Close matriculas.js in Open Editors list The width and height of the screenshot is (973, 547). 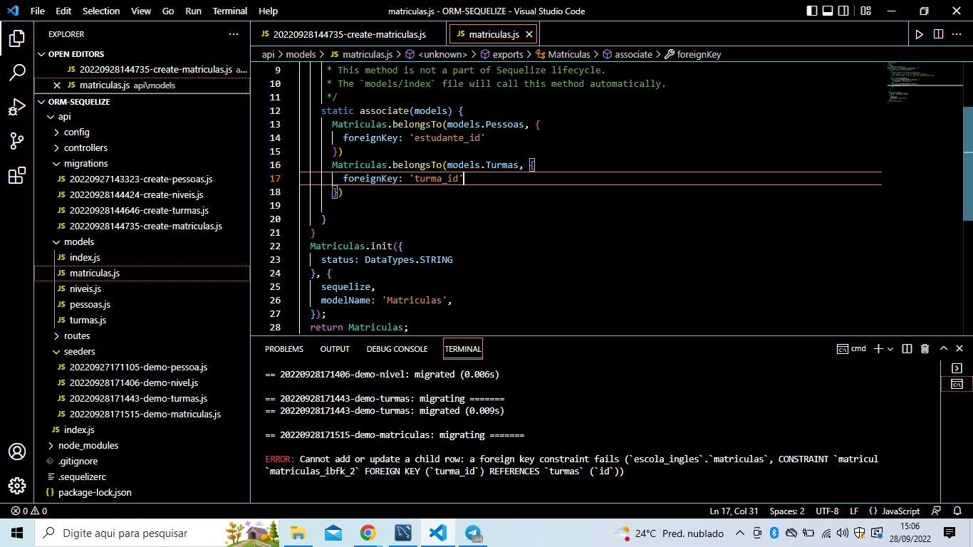click(57, 85)
